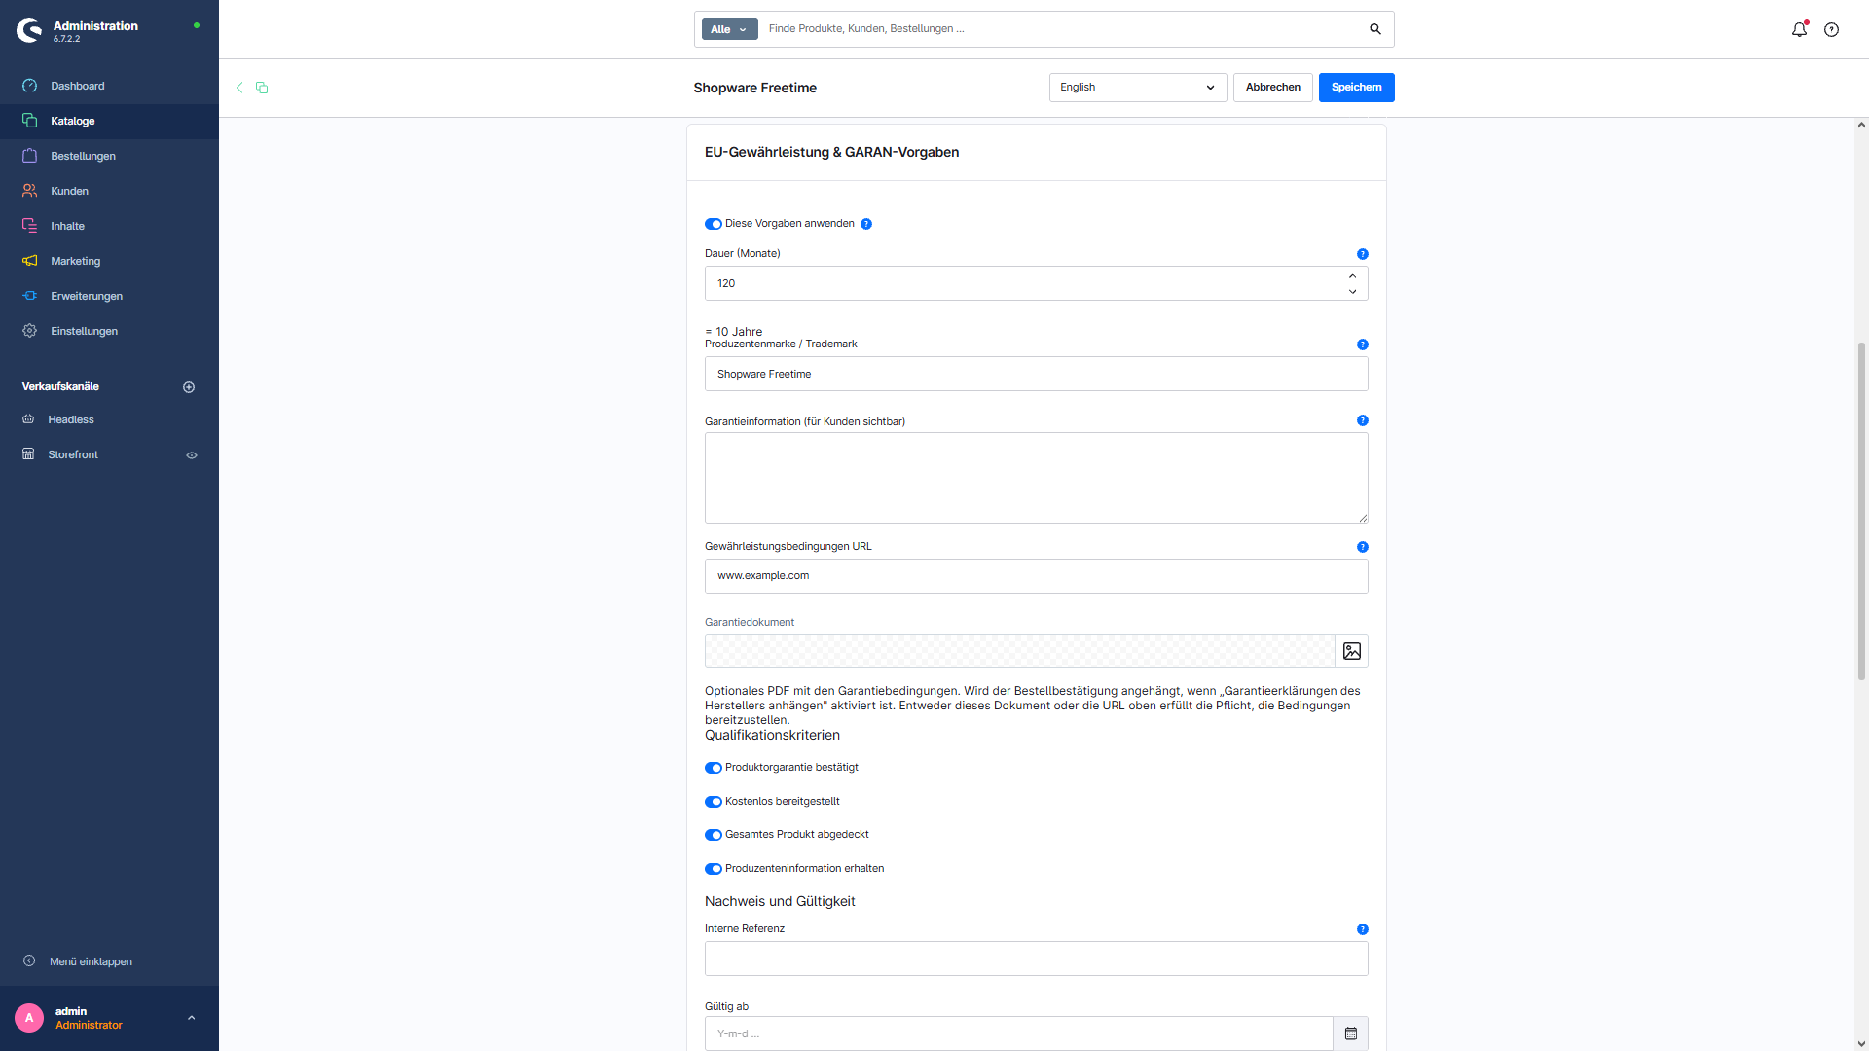
Task: Click the search magnifier icon
Action: [x=1375, y=29]
